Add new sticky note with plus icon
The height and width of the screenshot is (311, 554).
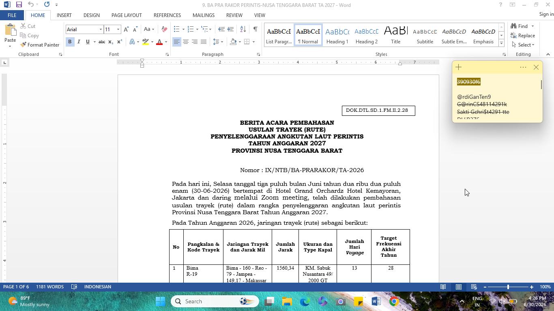458,67
